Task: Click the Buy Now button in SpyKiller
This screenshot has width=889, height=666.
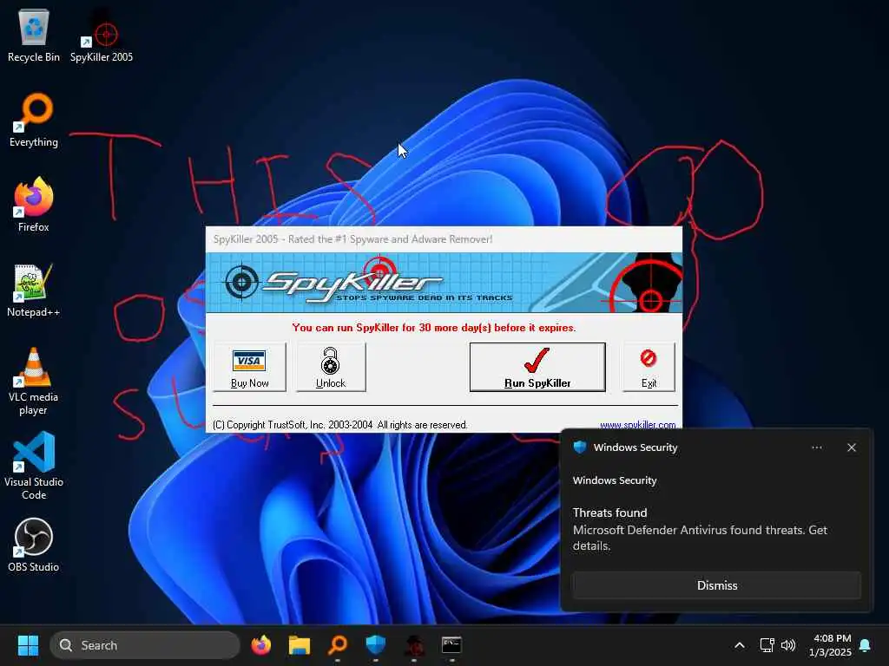Action: pyautogui.click(x=249, y=367)
